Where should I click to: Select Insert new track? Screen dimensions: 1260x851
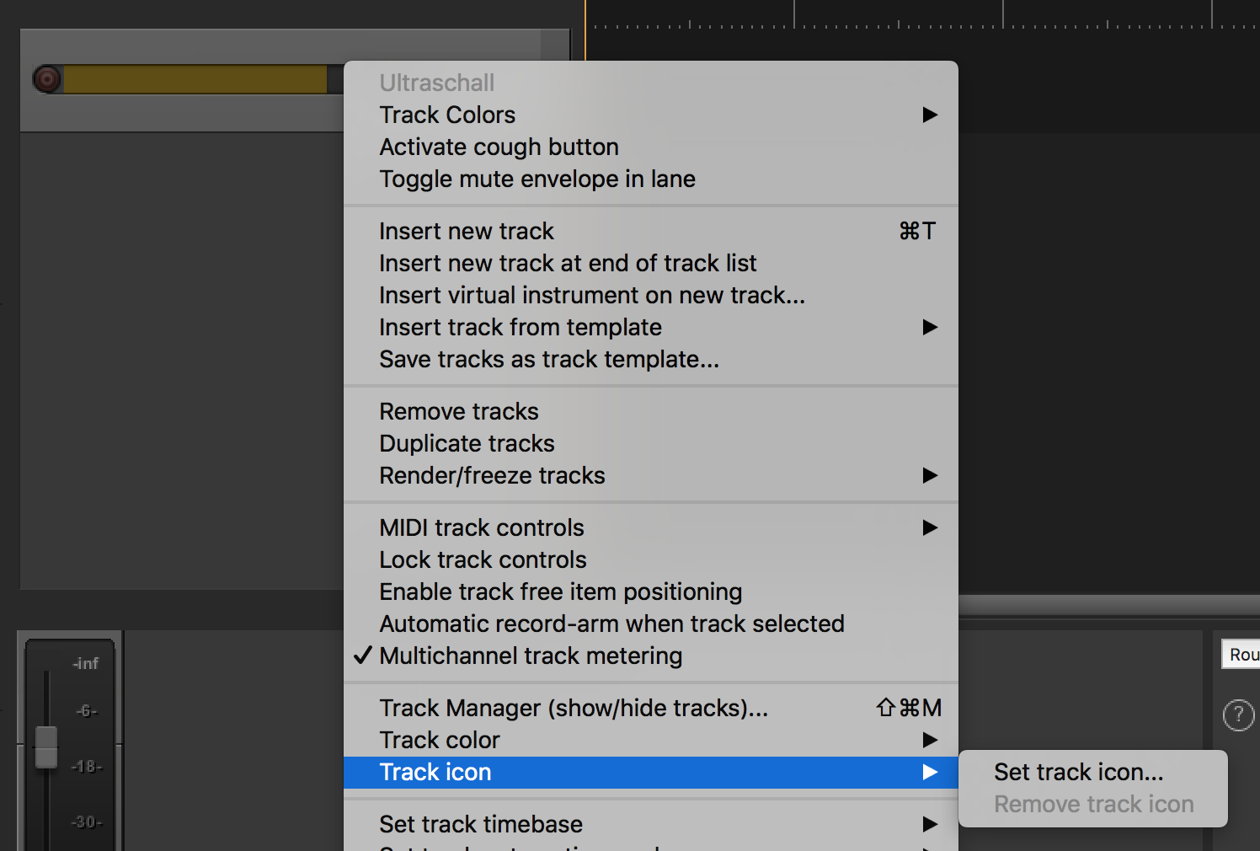coord(467,231)
